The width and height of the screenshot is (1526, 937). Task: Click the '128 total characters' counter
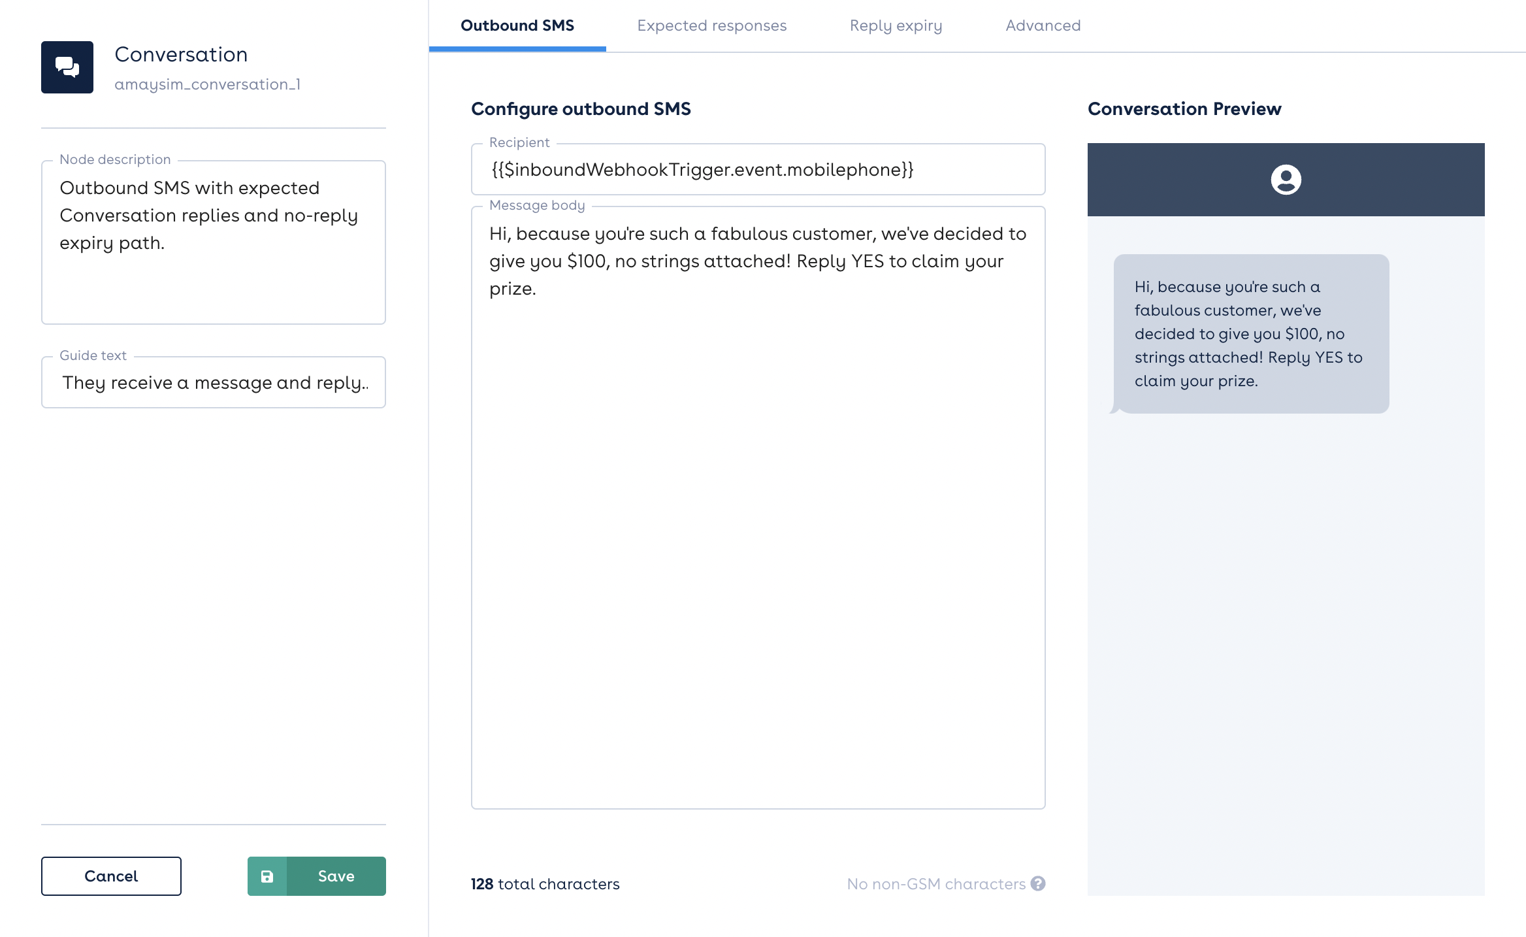tap(545, 884)
